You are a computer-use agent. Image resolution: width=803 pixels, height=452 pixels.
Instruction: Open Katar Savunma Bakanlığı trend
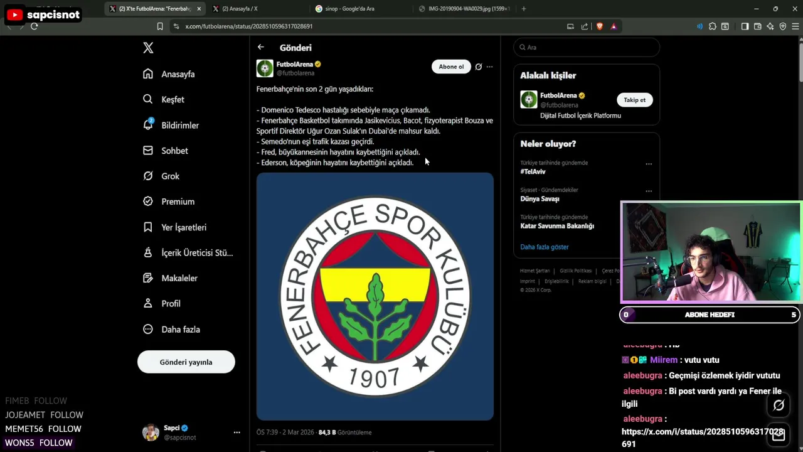(557, 226)
